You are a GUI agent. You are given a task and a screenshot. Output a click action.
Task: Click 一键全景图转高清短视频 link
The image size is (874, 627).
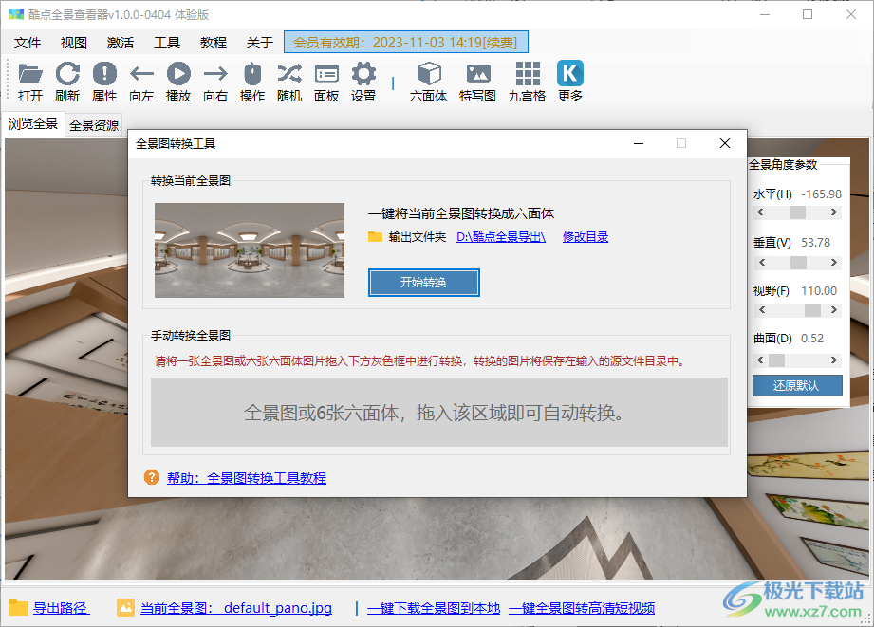point(582,608)
